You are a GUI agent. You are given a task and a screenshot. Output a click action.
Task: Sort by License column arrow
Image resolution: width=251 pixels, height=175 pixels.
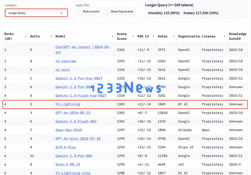coord(225,36)
